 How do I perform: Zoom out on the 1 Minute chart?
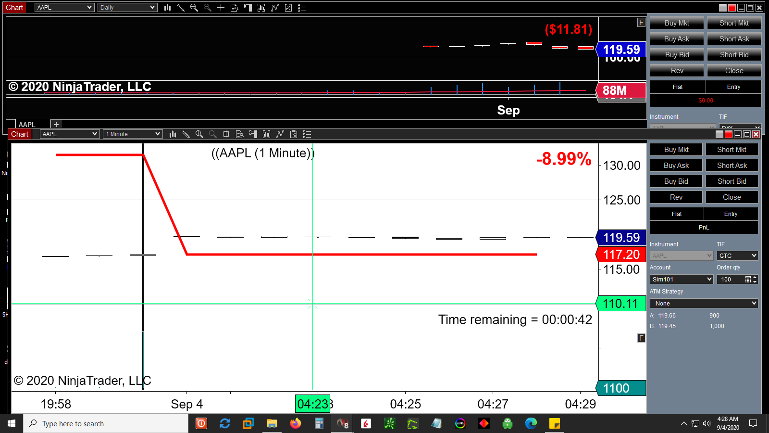point(213,134)
